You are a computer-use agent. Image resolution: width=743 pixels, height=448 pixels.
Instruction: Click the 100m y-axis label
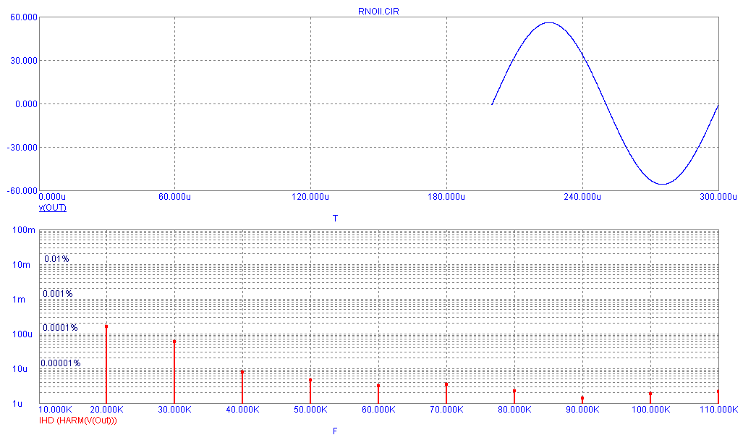point(24,230)
